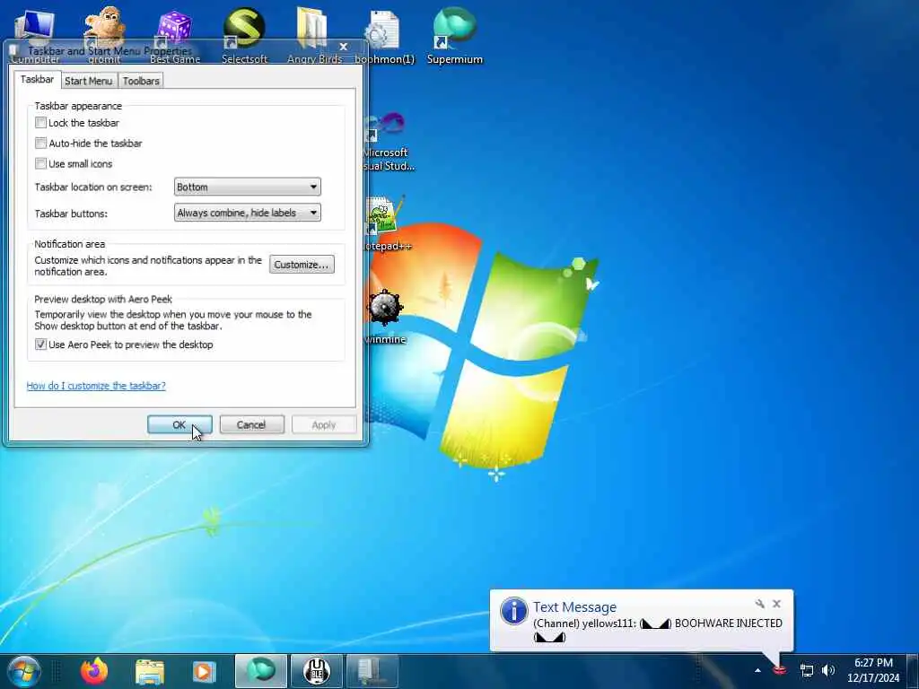Open winmine desktop icon
919x689 pixels.
385,317
